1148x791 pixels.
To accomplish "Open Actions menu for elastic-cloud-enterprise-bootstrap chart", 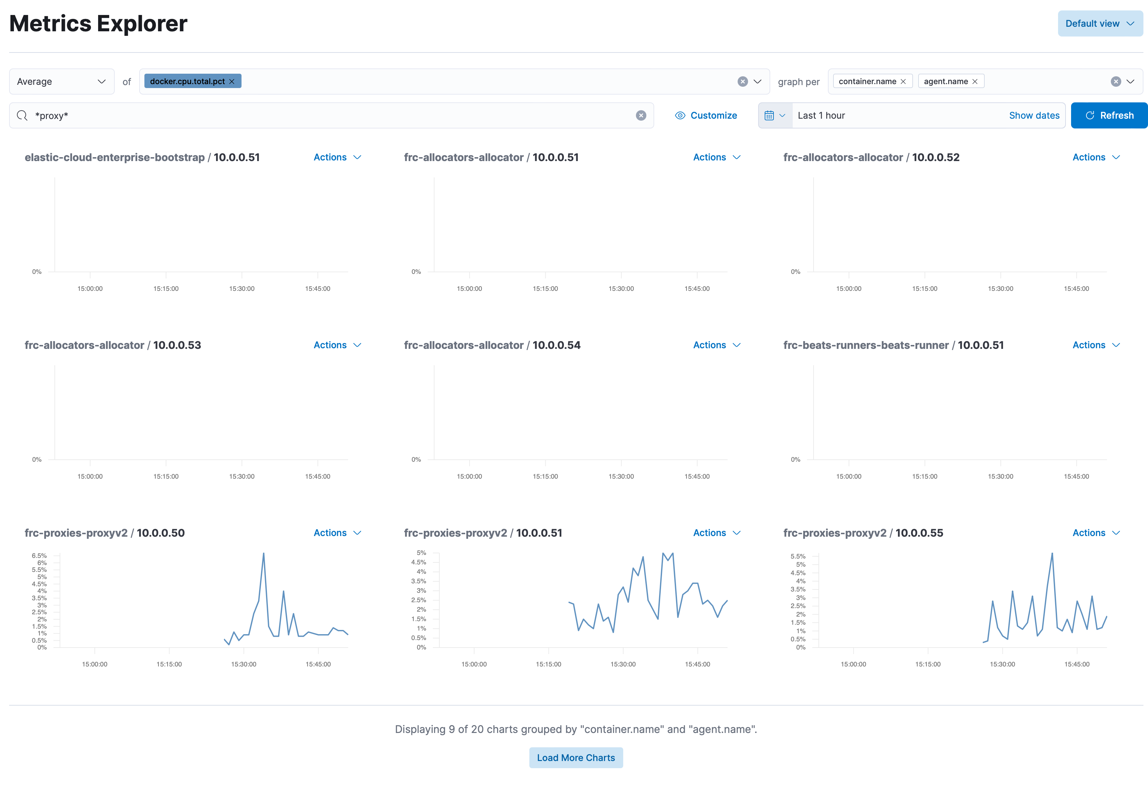I will [337, 157].
